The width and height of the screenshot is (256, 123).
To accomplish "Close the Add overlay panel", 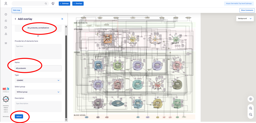I will [x=62, y=19].
